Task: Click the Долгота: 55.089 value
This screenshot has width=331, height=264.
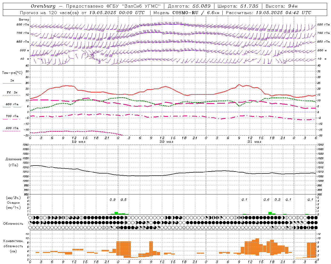Action: (189, 6)
